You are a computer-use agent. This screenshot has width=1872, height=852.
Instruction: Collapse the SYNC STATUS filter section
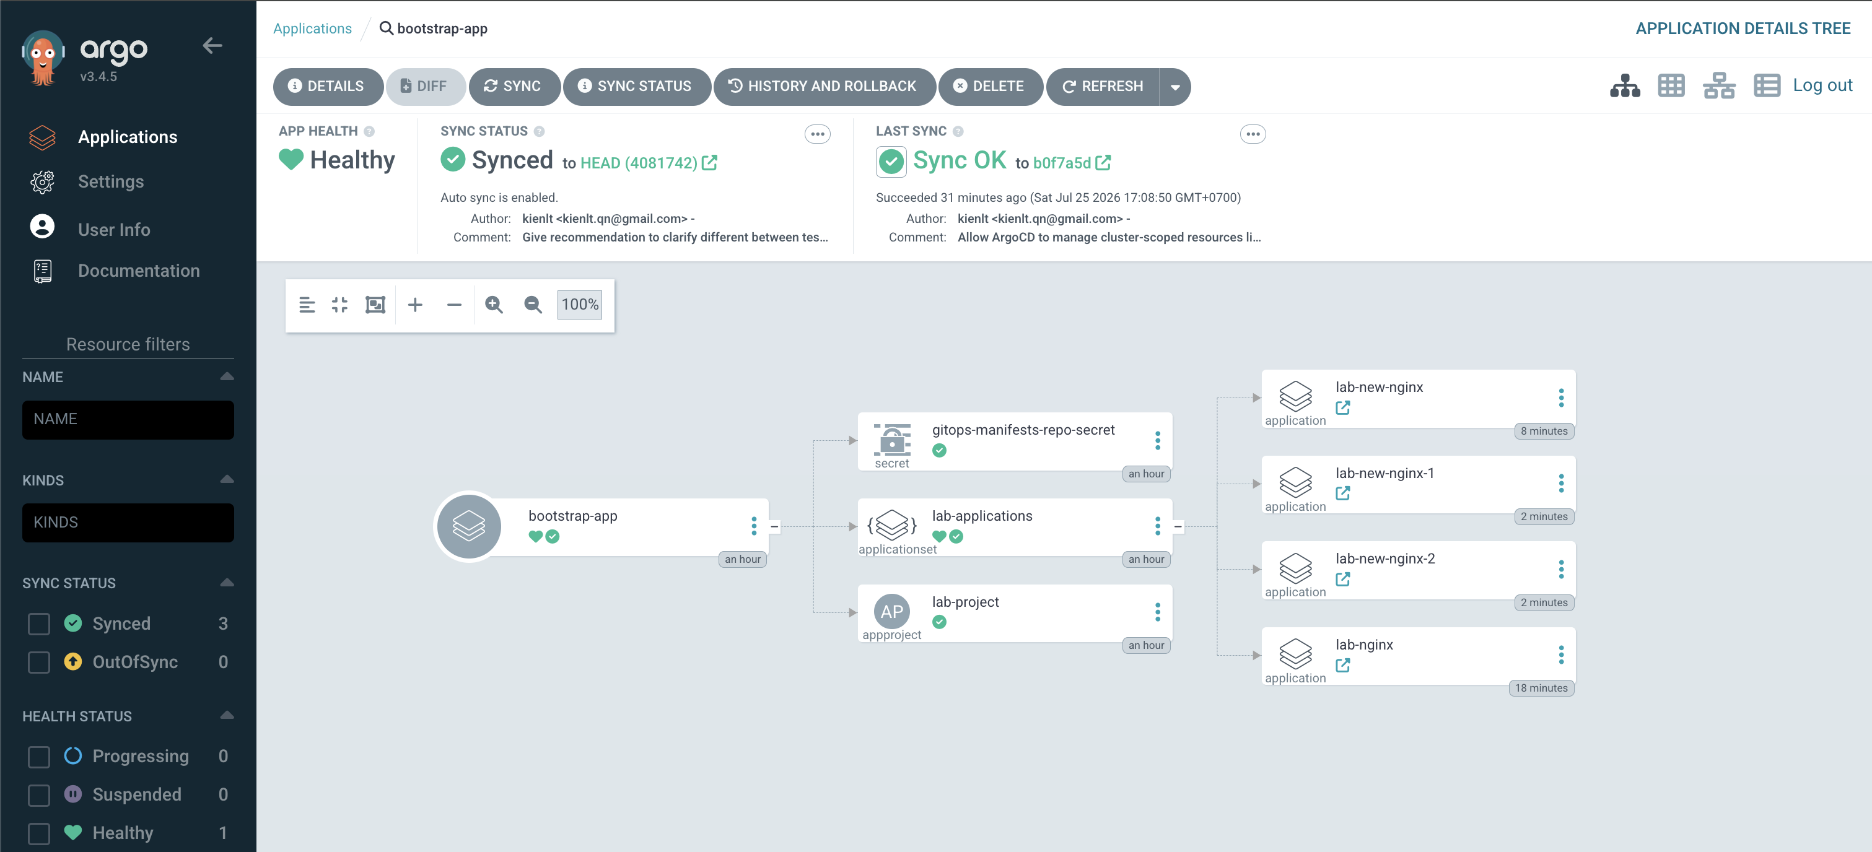tap(227, 583)
